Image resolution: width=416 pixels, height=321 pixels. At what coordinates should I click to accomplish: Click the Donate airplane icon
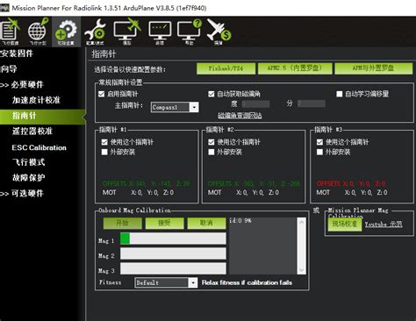point(219,32)
